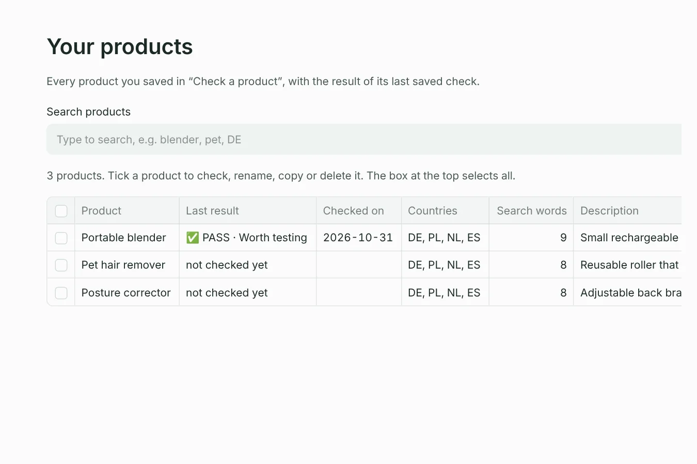Check the Posture corrector row checkbox
697x464 pixels.
(61, 293)
